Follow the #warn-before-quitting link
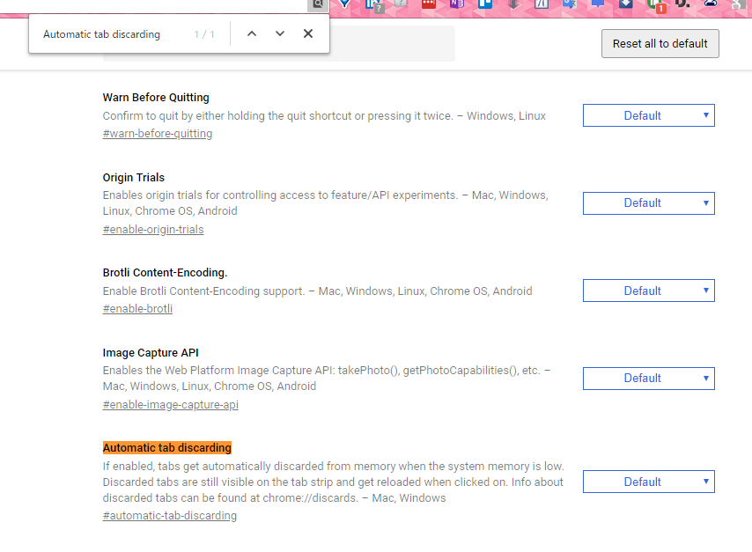 tap(158, 134)
